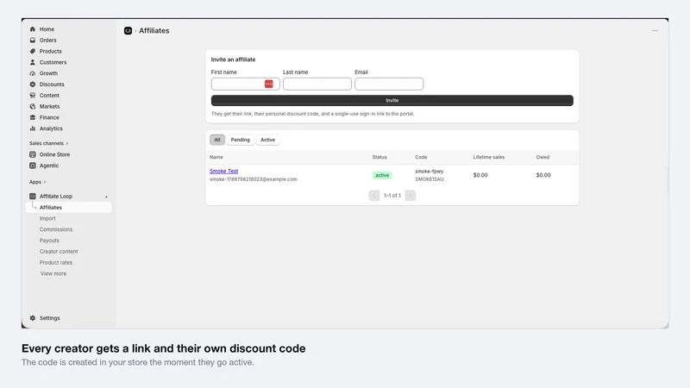Expand View more in app navigation
This screenshot has width=690, height=388.
[53, 273]
